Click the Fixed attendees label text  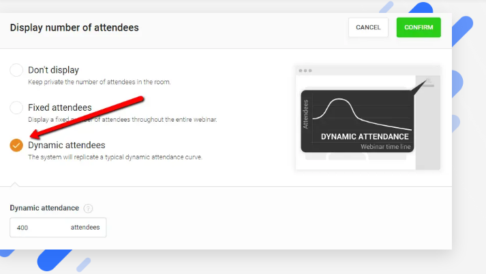coord(60,107)
